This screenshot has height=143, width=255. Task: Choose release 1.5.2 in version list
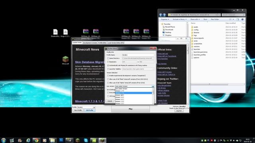pyautogui.click(x=133, y=101)
